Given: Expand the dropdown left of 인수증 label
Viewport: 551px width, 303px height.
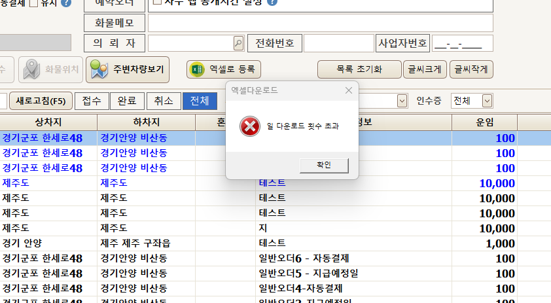Looking at the screenshot, I should pos(402,101).
